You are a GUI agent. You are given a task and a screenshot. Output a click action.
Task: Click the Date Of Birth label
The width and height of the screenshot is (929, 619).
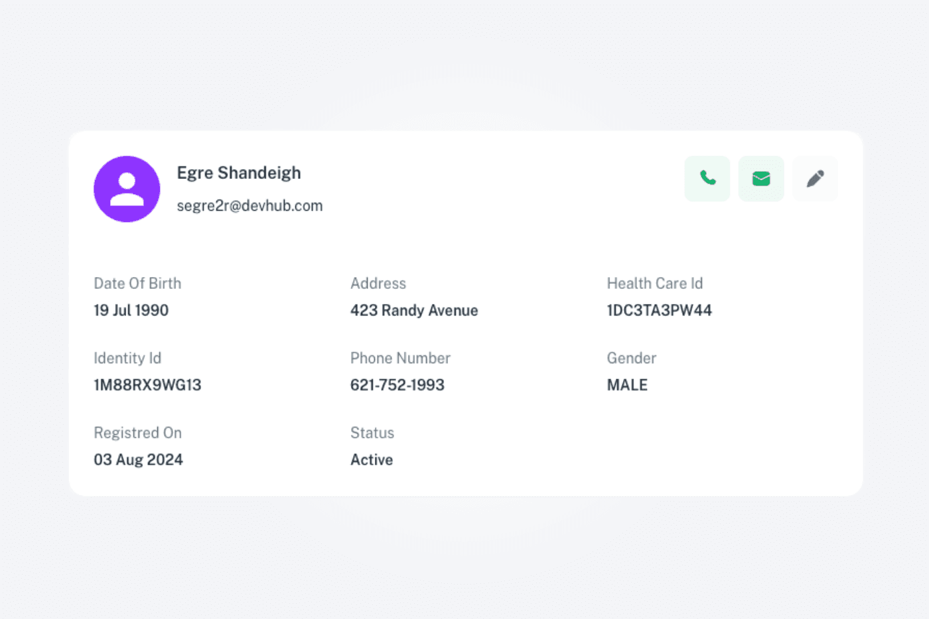(x=137, y=284)
